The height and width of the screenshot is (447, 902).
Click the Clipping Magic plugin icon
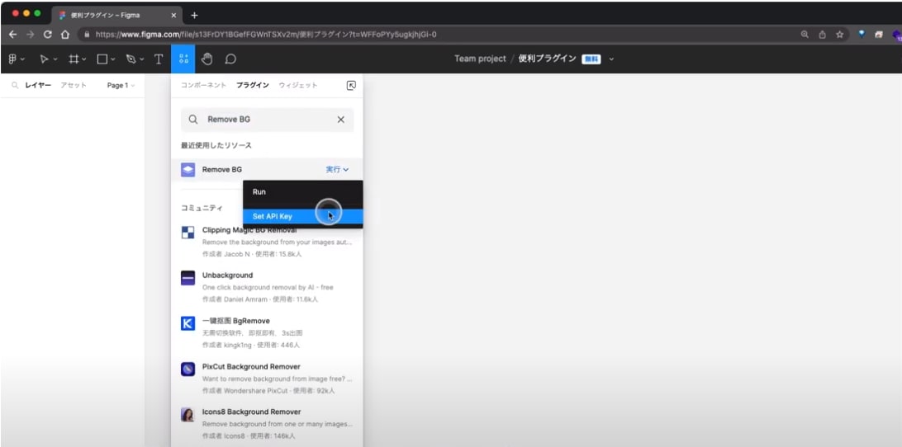coord(188,232)
